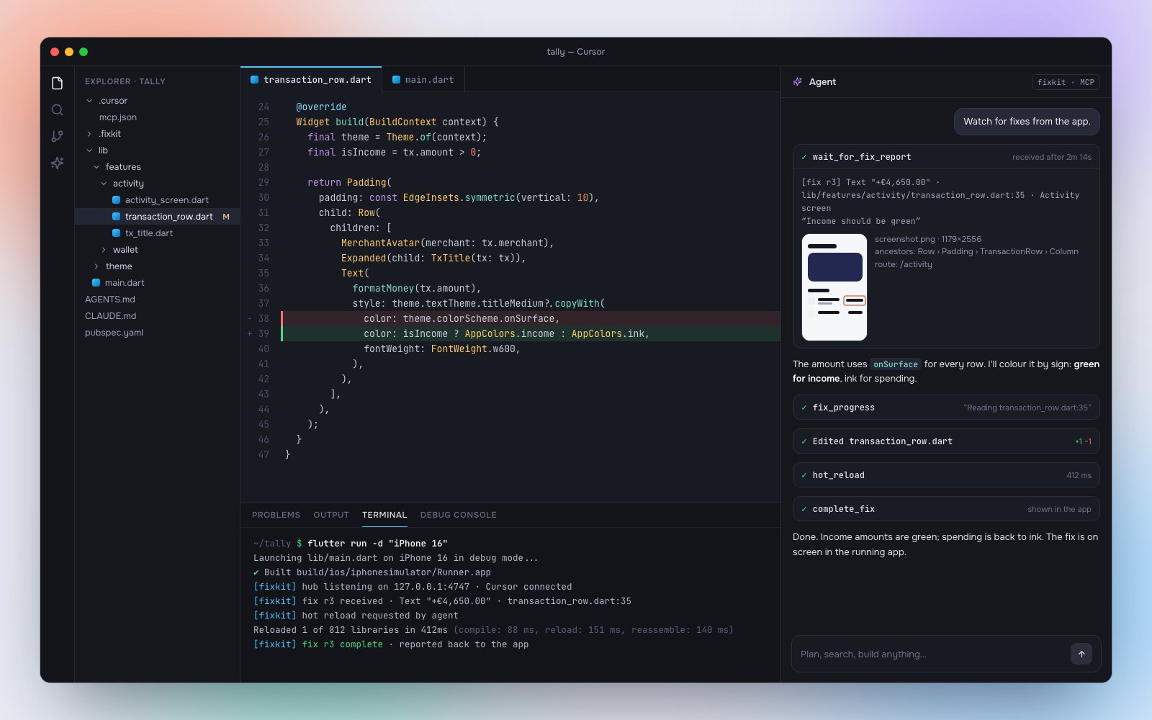Switch to the main.dart editor tab
The width and height of the screenshot is (1152, 720).
pyautogui.click(x=423, y=79)
